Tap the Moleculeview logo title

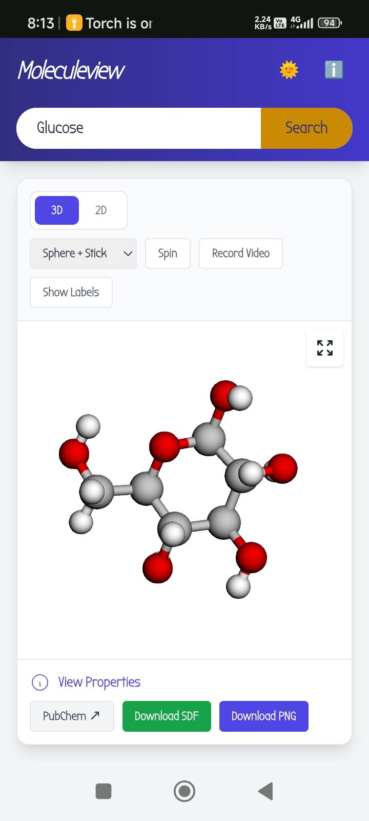(71, 70)
